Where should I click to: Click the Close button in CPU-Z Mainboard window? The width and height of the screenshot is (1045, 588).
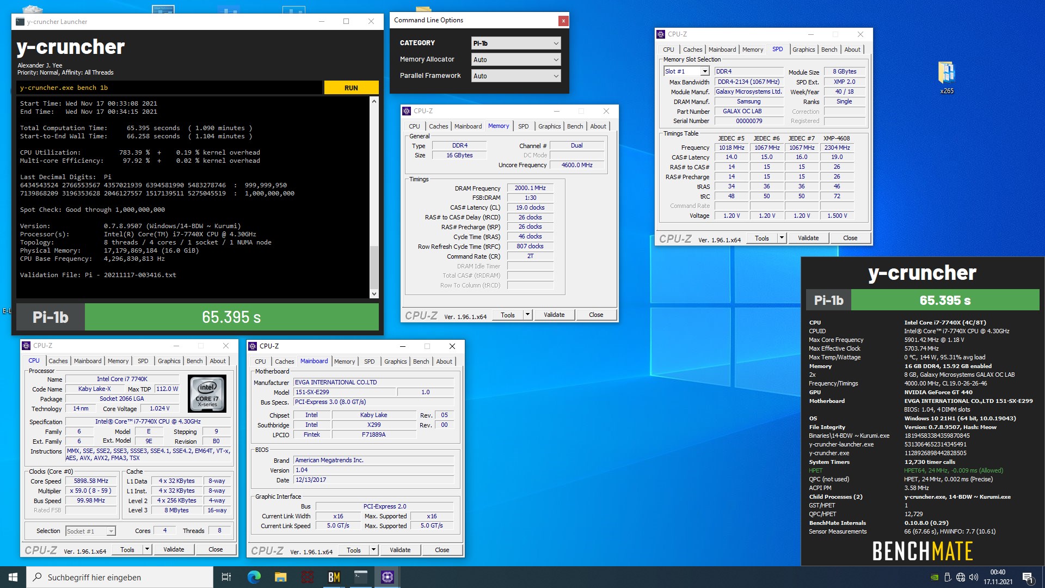(442, 550)
